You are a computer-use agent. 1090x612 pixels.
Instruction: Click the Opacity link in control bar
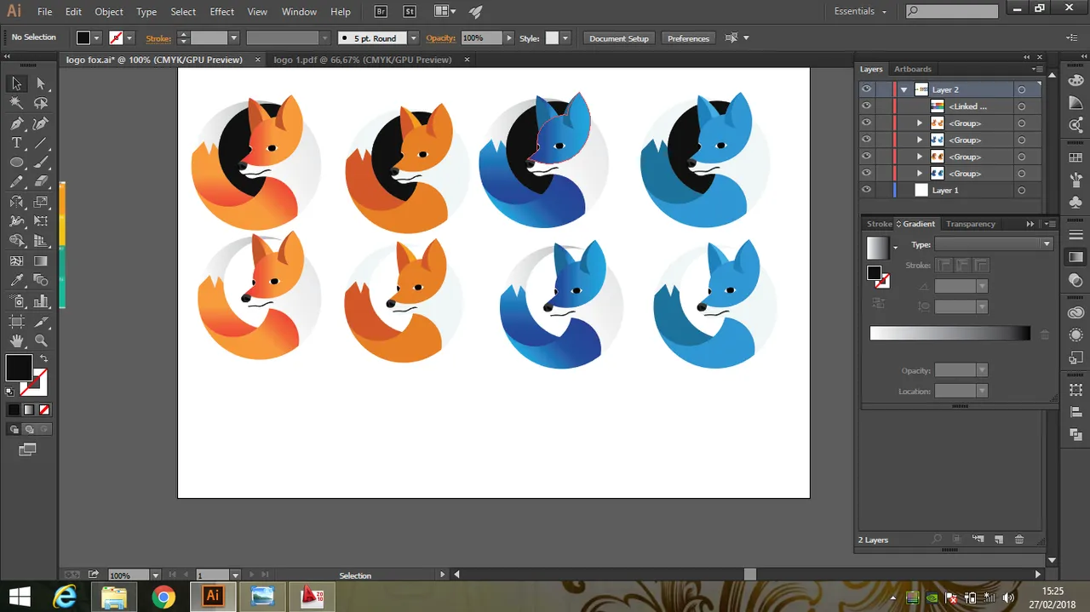[441, 38]
